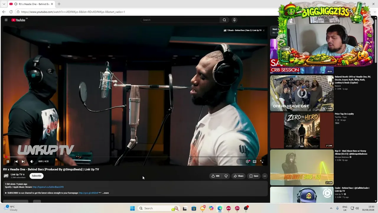Open the Copilot icon on the taskbar

pos(211,208)
